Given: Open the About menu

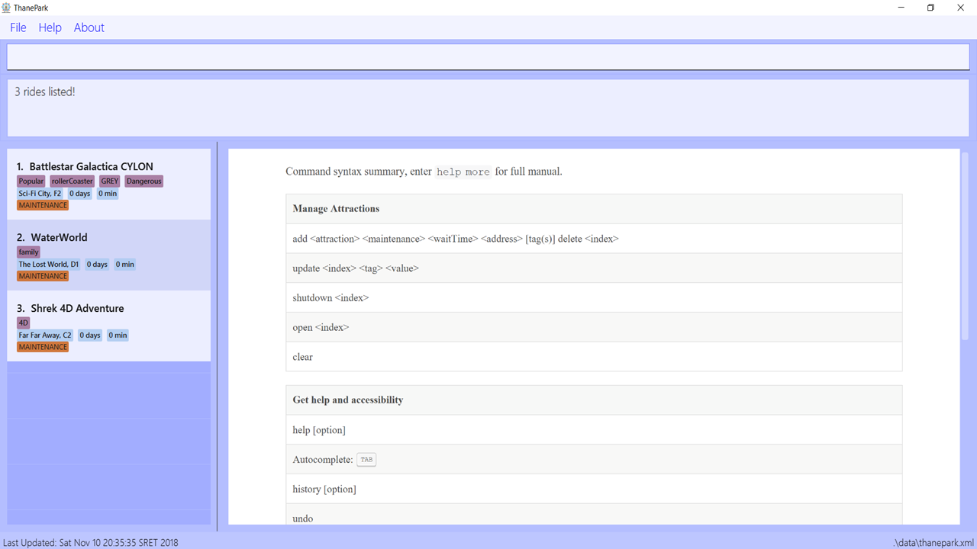Looking at the screenshot, I should coord(89,27).
